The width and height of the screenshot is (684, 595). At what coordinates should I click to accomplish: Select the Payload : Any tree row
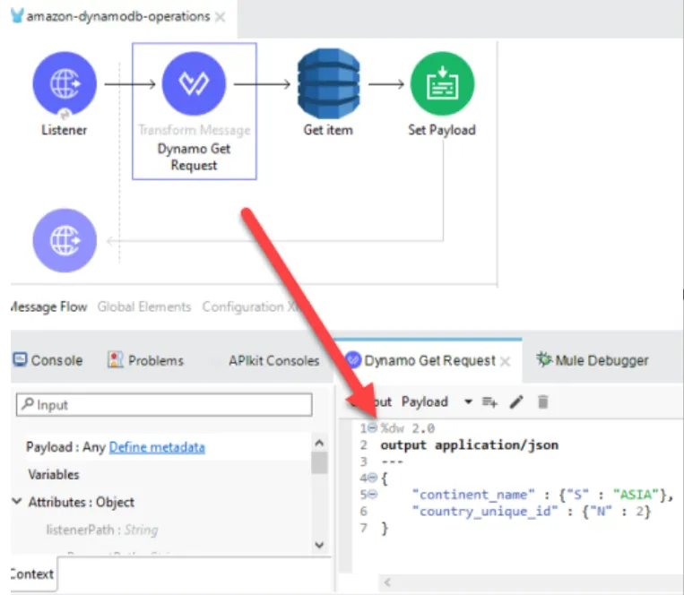(168, 447)
